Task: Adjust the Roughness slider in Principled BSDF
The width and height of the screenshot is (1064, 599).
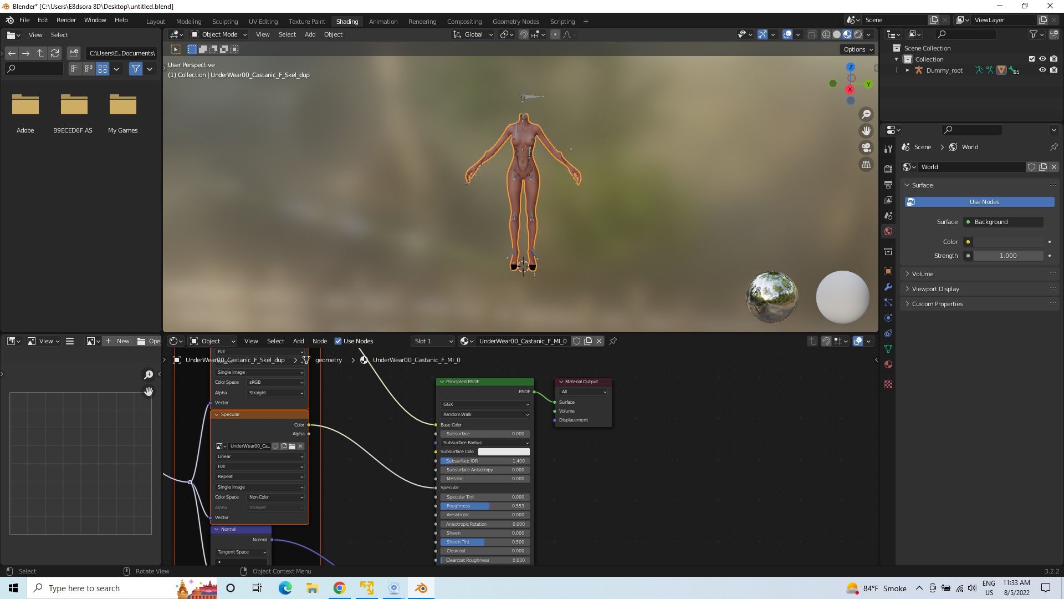Action: [x=485, y=506]
